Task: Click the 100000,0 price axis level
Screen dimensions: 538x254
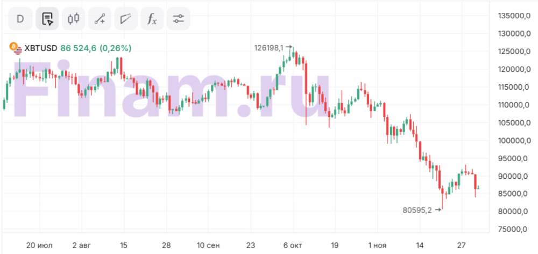Action: tap(512, 140)
